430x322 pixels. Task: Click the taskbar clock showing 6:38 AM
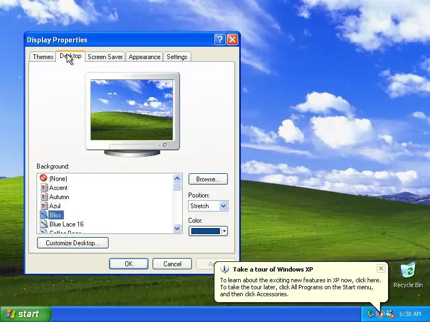(410, 314)
